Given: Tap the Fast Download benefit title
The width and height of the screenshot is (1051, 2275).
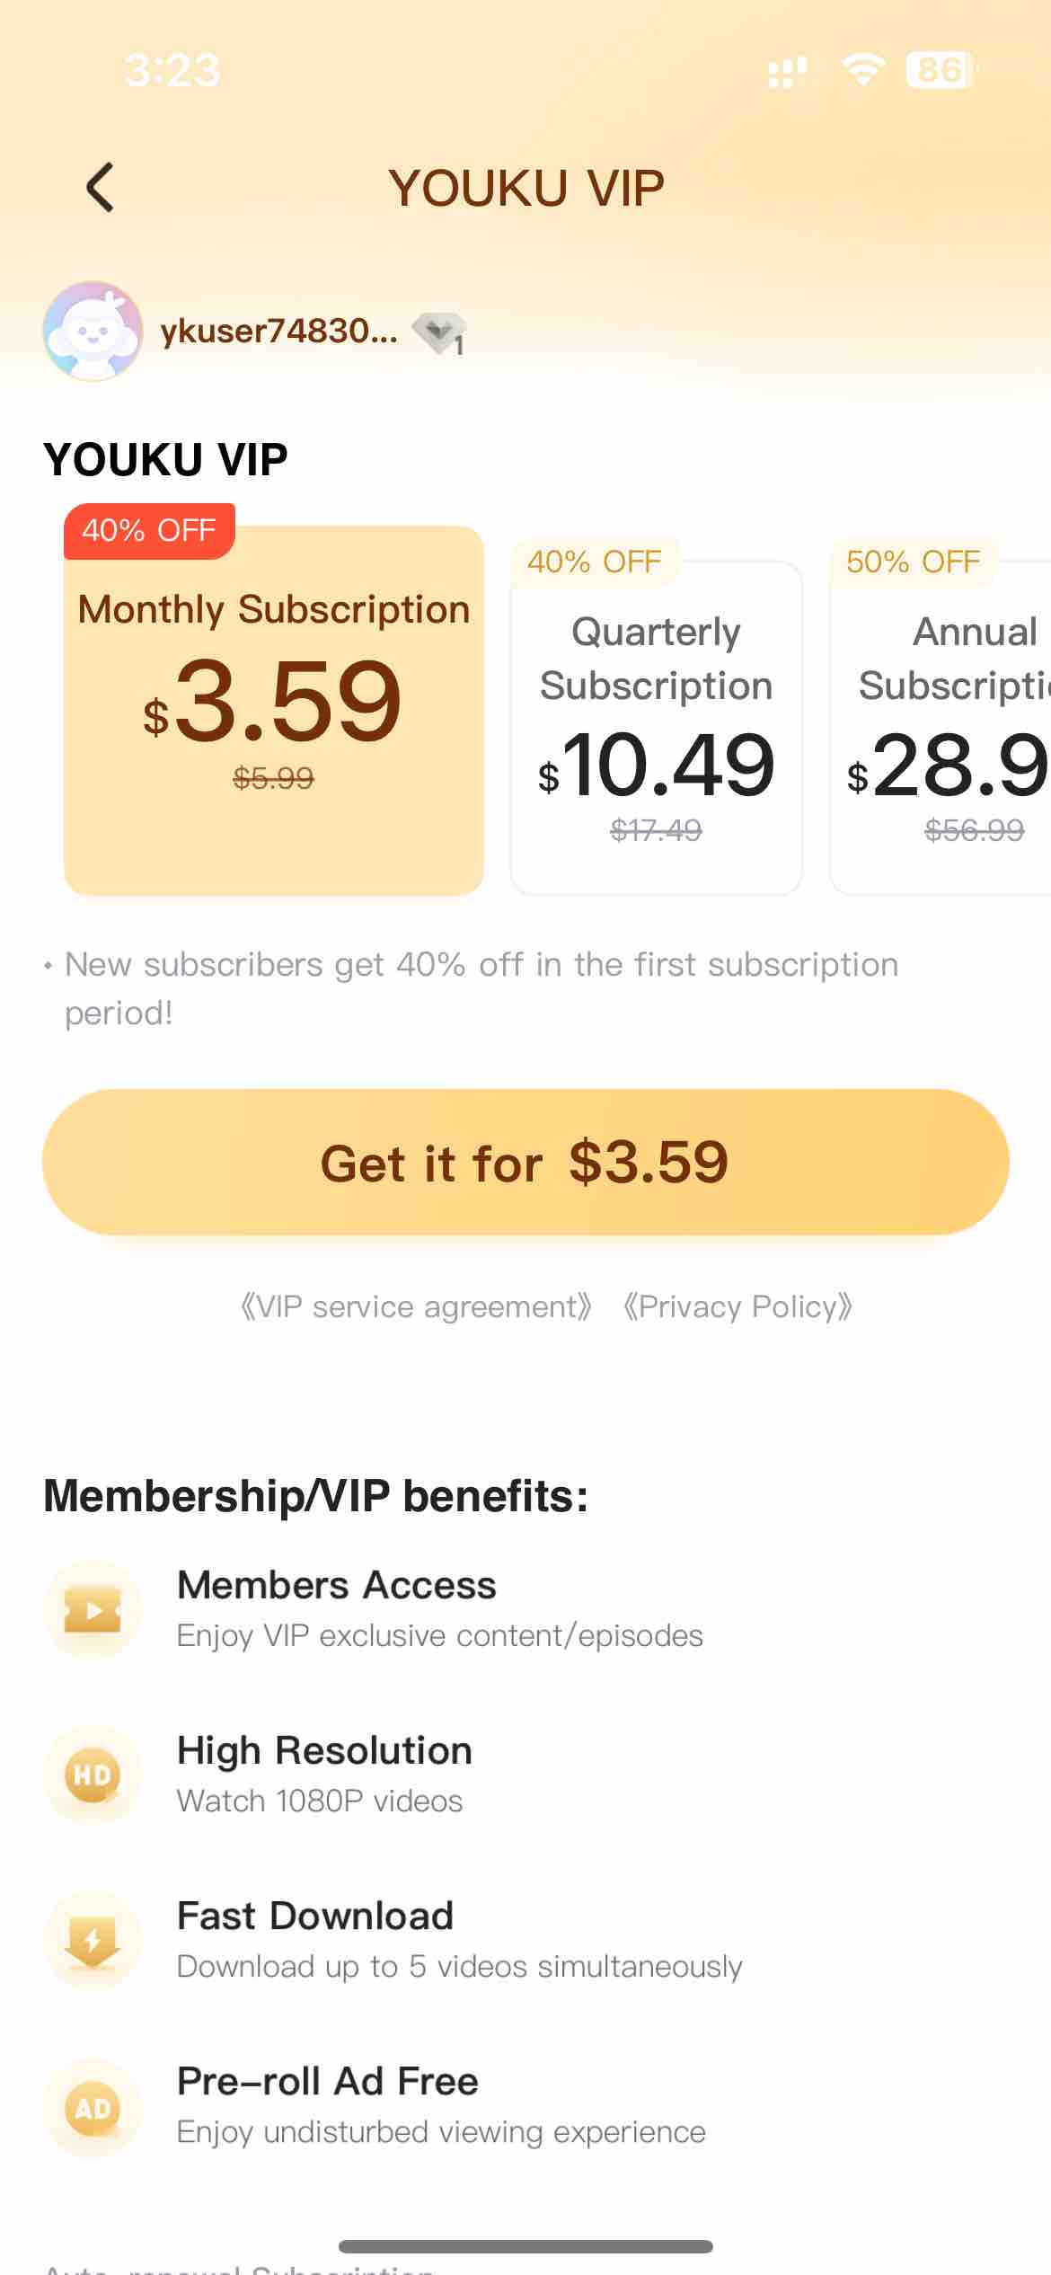Looking at the screenshot, I should point(315,1916).
